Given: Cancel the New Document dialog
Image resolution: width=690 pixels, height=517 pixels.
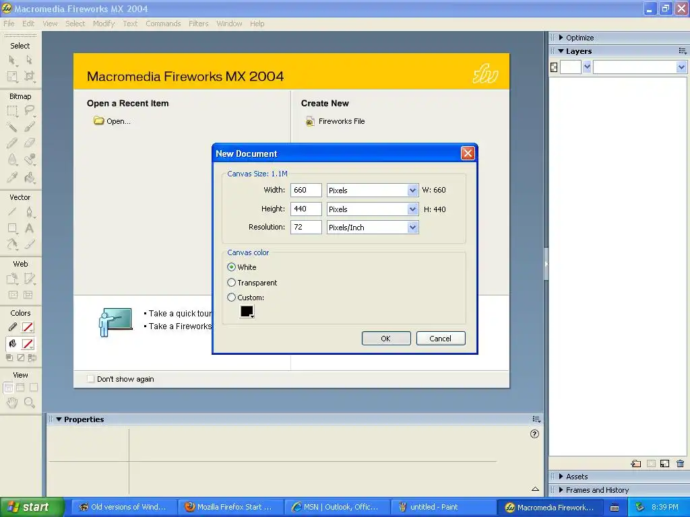Looking at the screenshot, I should (x=441, y=339).
